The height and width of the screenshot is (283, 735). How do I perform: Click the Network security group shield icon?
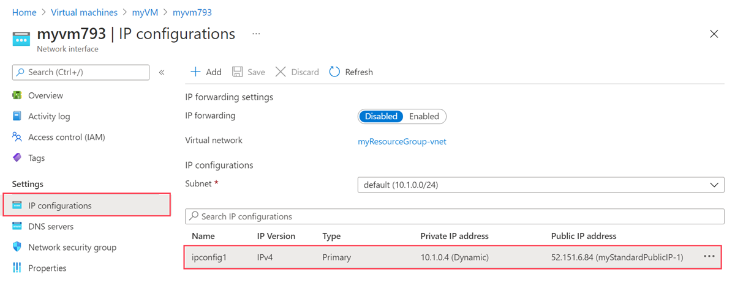click(x=17, y=247)
